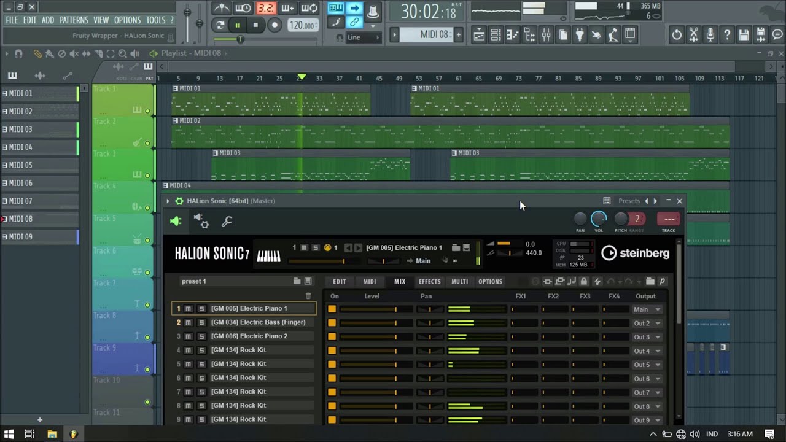Open the OPTIONS menu in FL Studio

pos(128,20)
